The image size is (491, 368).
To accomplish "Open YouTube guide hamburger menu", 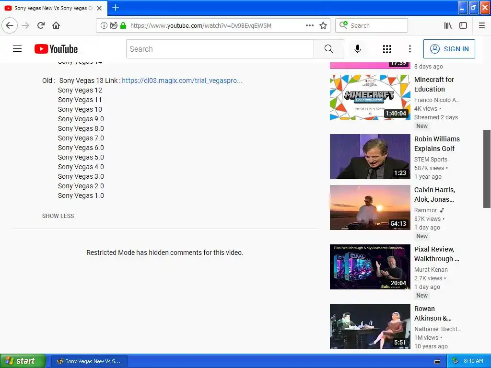I will [17, 49].
